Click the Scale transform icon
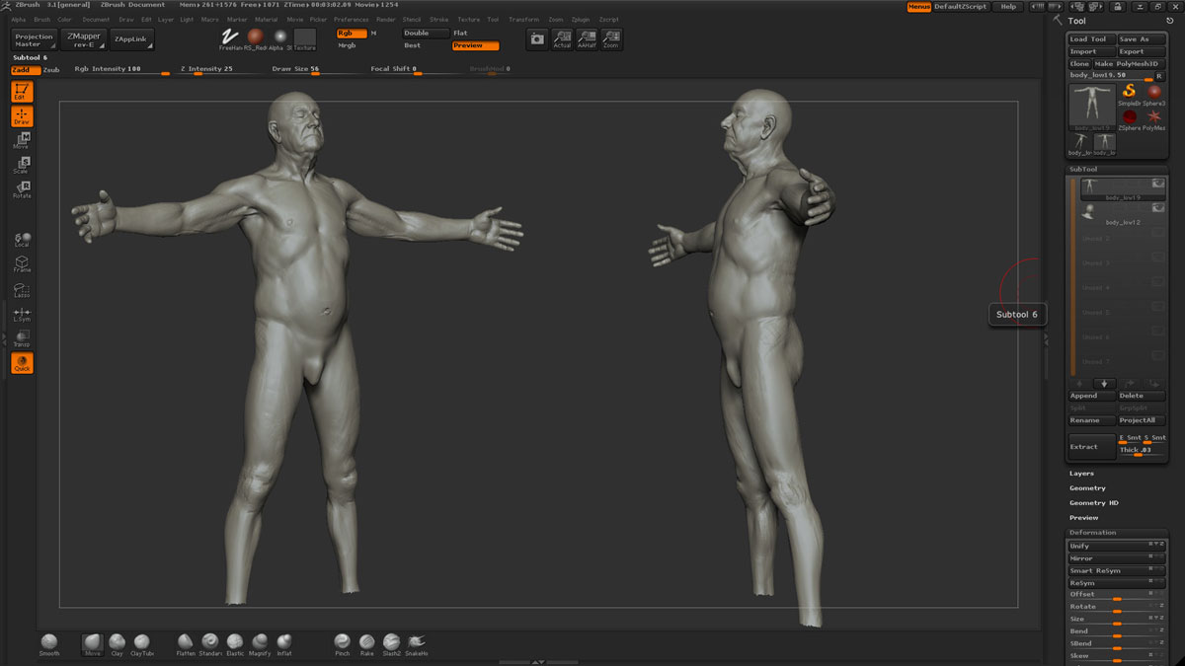 [x=21, y=165]
